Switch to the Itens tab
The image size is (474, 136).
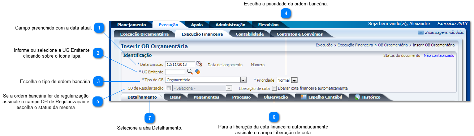click(175, 97)
